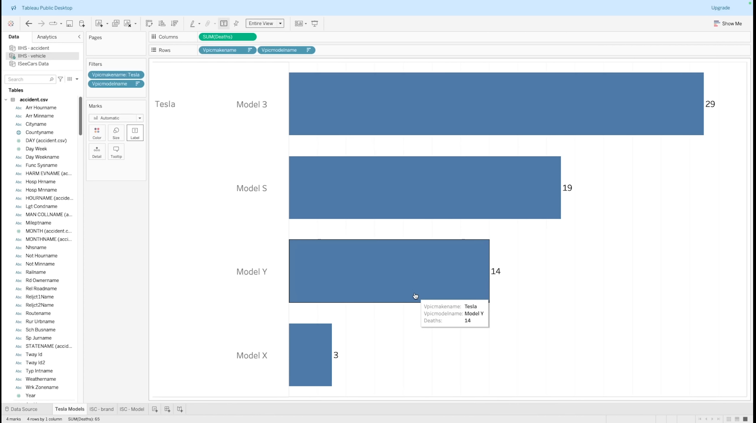This screenshot has height=423, width=756.
Task: Toggle the Label marks card button
Action: point(135,133)
